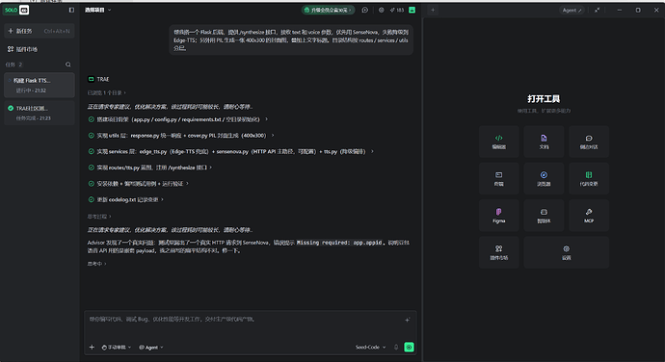This screenshot has height=362, width=665.
Task: Expand the install dependencies and verify step
Action: point(138,184)
